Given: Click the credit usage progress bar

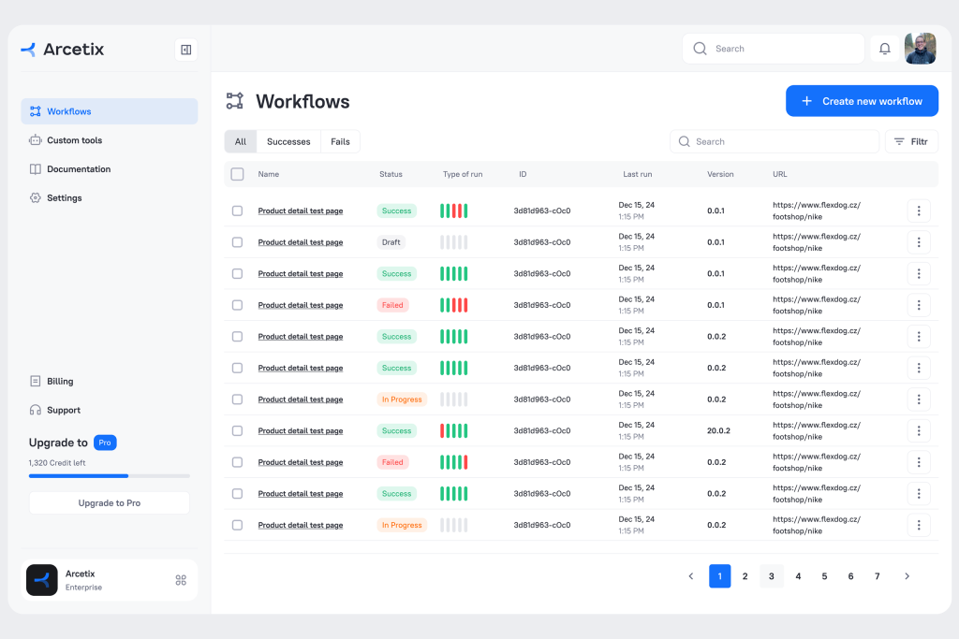Looking at the screenshot, I should point(109,476).
